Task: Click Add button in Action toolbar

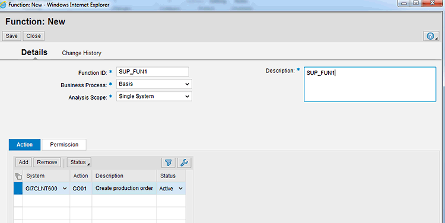Action: tap(24, 163)
